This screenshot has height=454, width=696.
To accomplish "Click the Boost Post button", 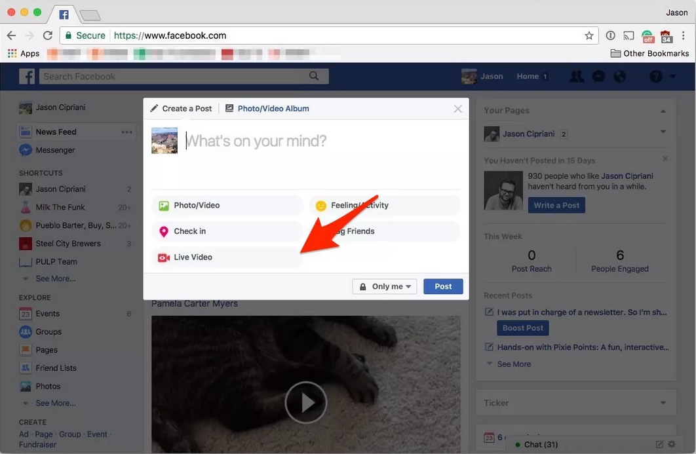I will pos(522,328).
